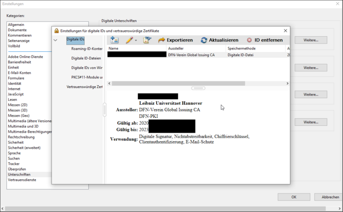Close the Einstellungen window

pos(338,4)
